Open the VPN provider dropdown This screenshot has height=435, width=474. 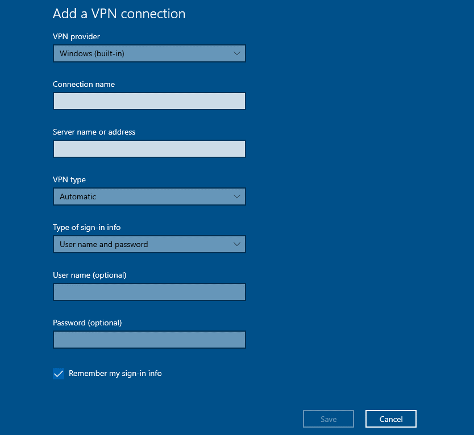click(149, 53)
